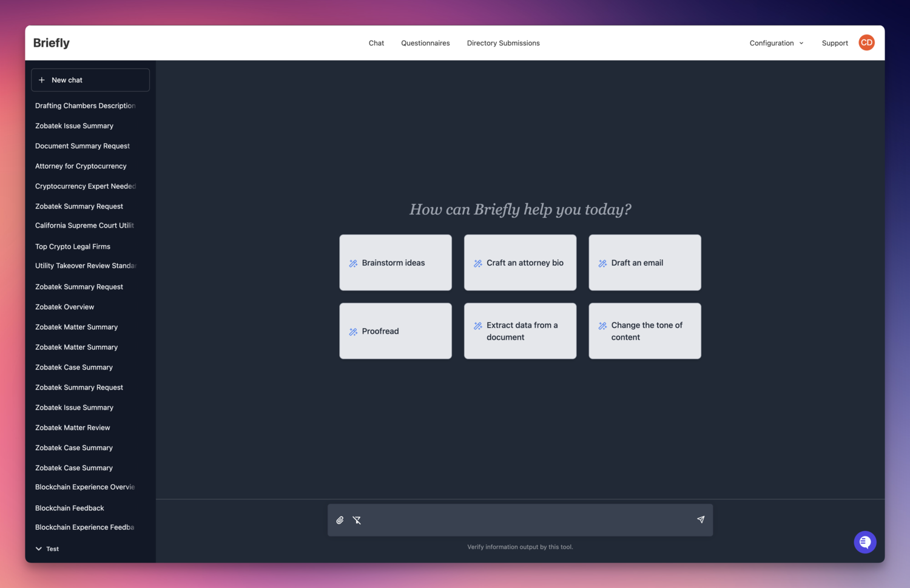
Task: Go to the Questionnaires tab
Action: [x=425, y=43]
